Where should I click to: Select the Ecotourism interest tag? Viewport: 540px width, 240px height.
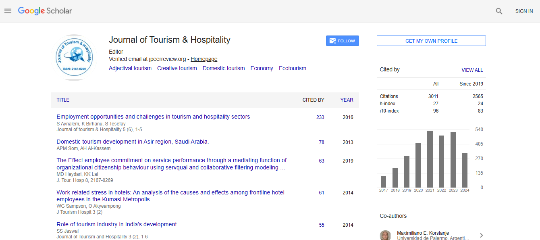(x=293, y=68)
